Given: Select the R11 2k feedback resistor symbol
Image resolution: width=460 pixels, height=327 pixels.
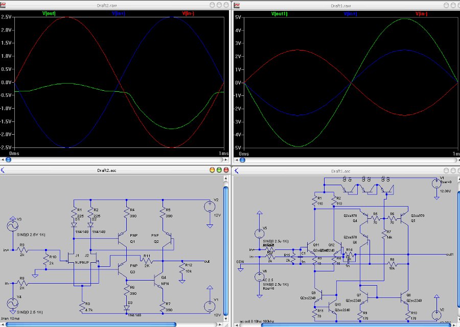Looking at the screenshot, I should point(146,261).
